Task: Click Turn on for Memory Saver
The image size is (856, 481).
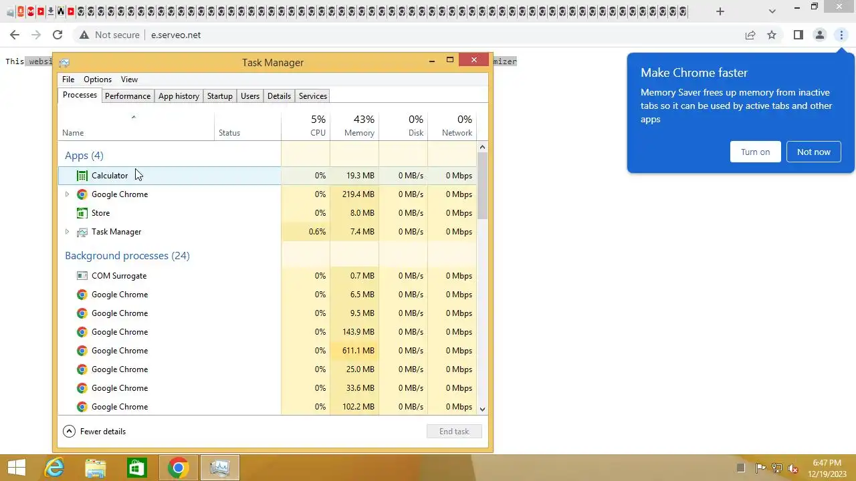Action: click(755, 152)
